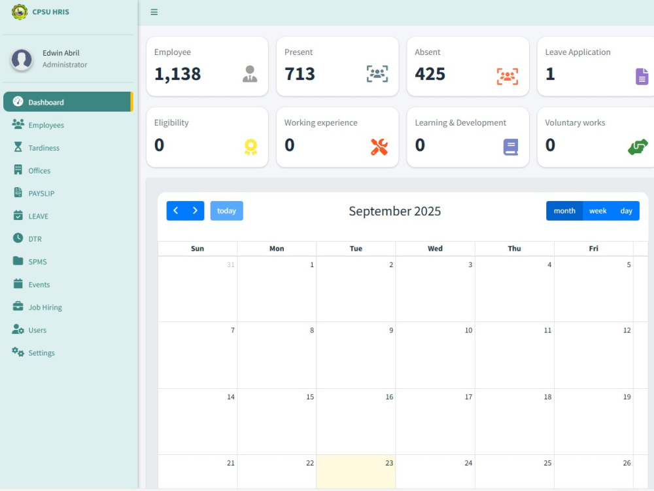Image resolution: width=654 pixels, height=491 pixels.
Task: Switch calendar to month view
Action: click(x=564, y=211)
